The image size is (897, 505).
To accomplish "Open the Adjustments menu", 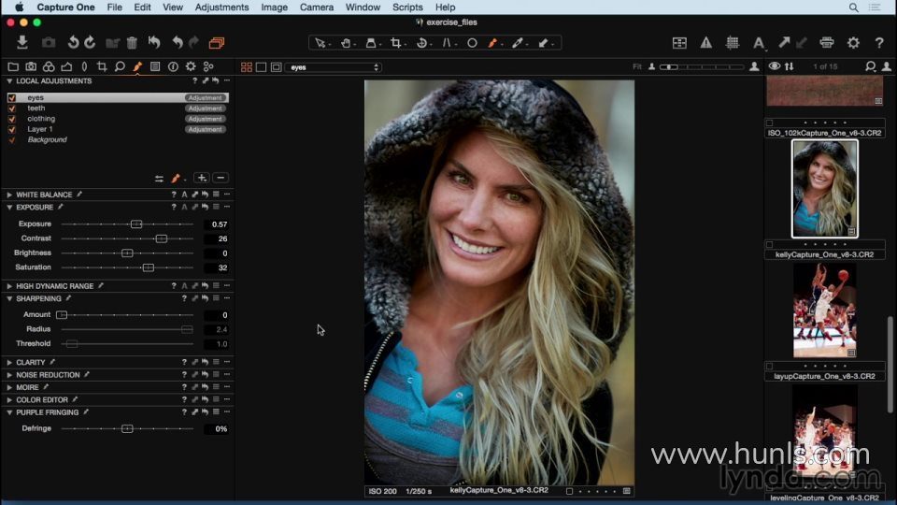I will click(x=221, y=7).
